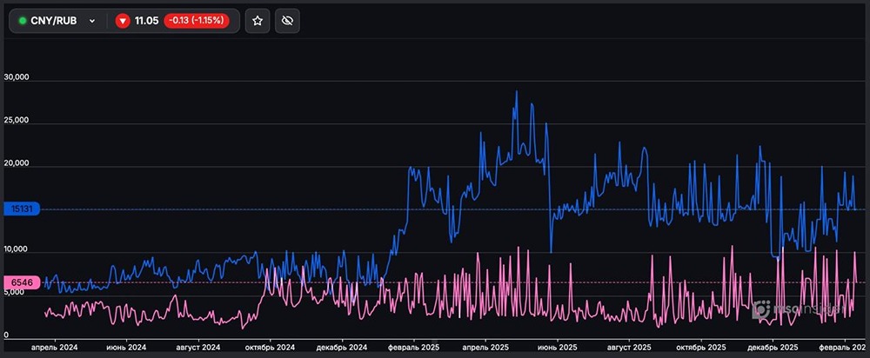
Task: Click the 30,000 y-axis label
Action: pos(17,76)
